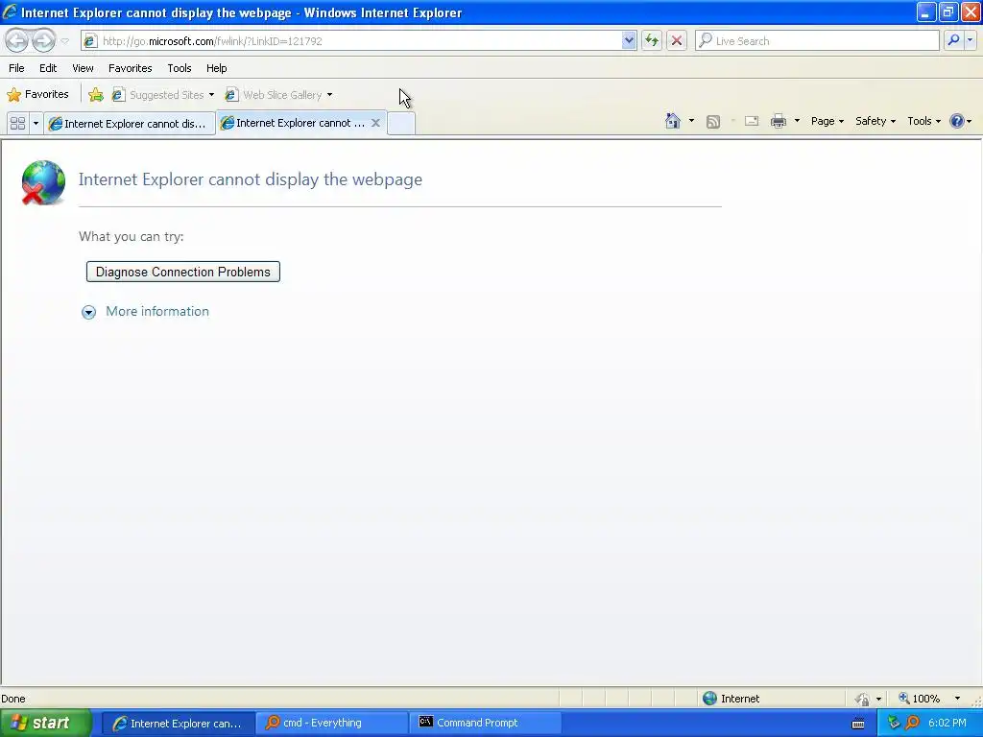Click the RSS feeds icon
983x737 pixels.
click(x=713, y=122)
